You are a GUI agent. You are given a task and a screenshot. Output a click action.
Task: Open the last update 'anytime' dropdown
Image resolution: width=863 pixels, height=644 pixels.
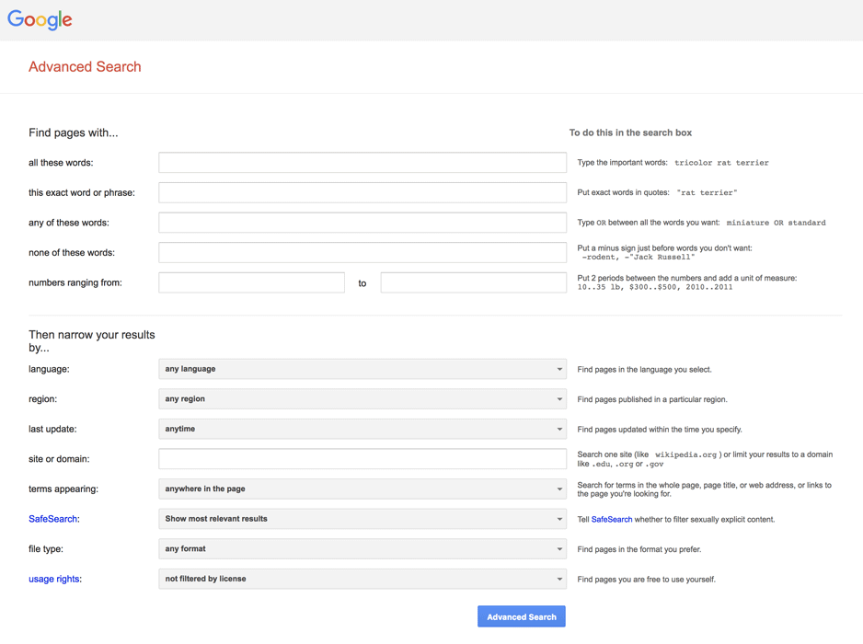362,429
